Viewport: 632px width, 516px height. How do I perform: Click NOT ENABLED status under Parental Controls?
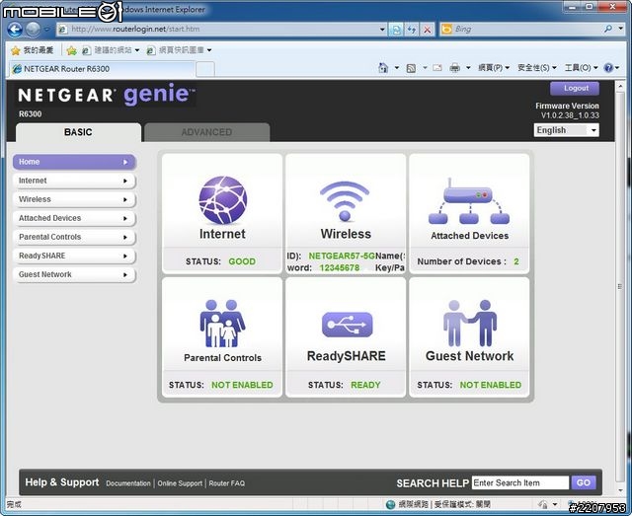[x=242, y=385]
